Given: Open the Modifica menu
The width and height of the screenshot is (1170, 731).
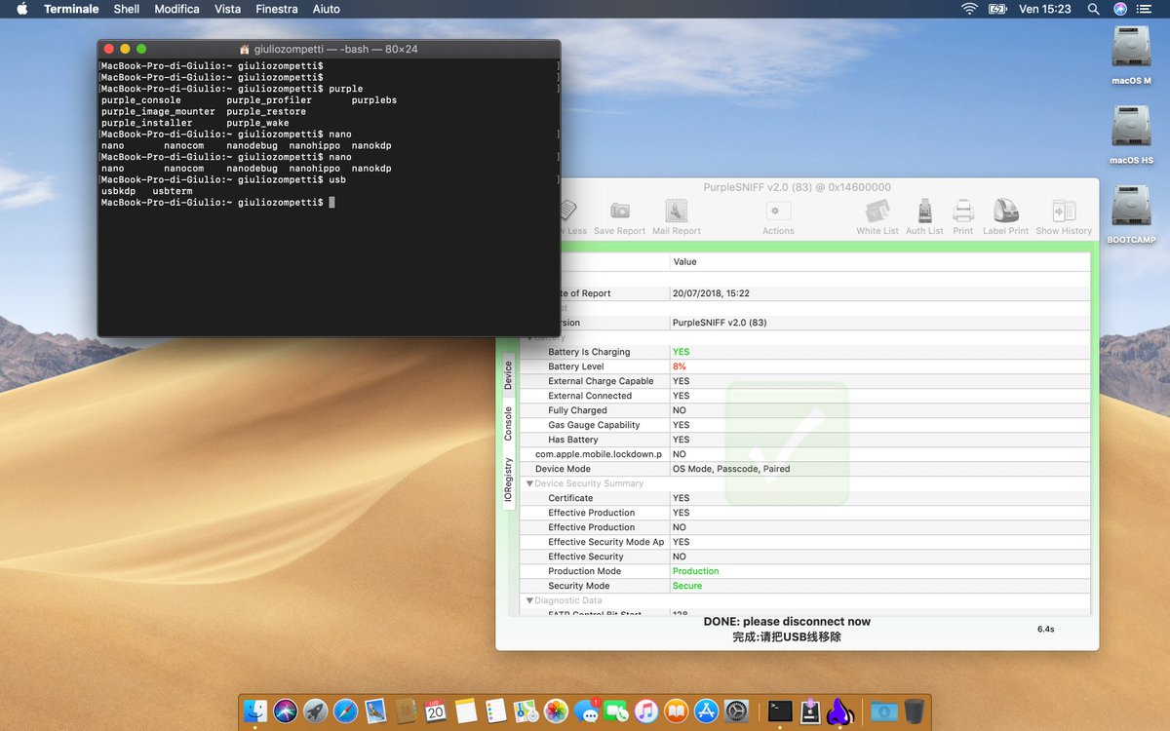Looking at the screenshot, I should (176, 9).
